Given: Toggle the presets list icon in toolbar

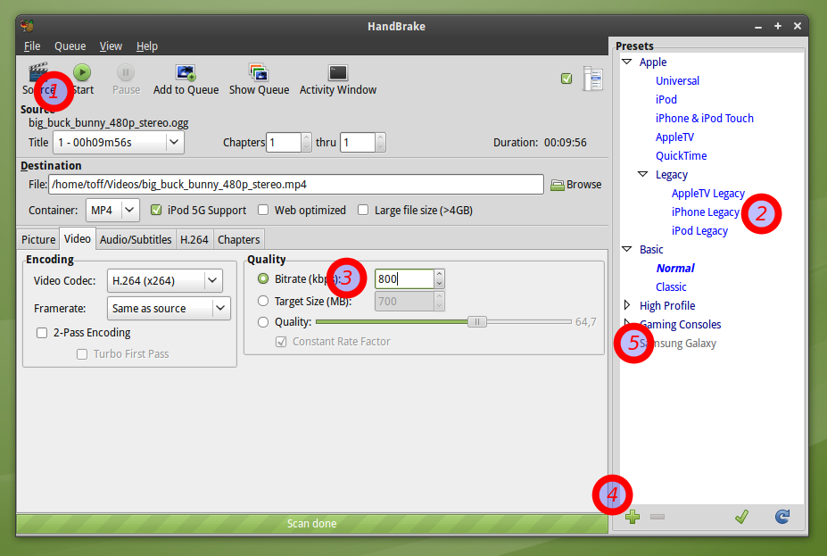Looking at the screenshot, I should coord(593,79).
